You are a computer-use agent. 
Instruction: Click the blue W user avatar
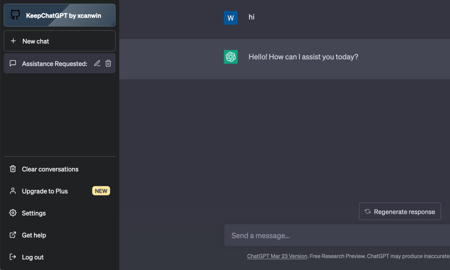[x=231, y=18]
